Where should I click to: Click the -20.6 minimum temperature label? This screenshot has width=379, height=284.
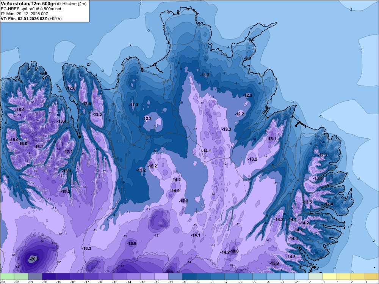[x=34, y=259]
